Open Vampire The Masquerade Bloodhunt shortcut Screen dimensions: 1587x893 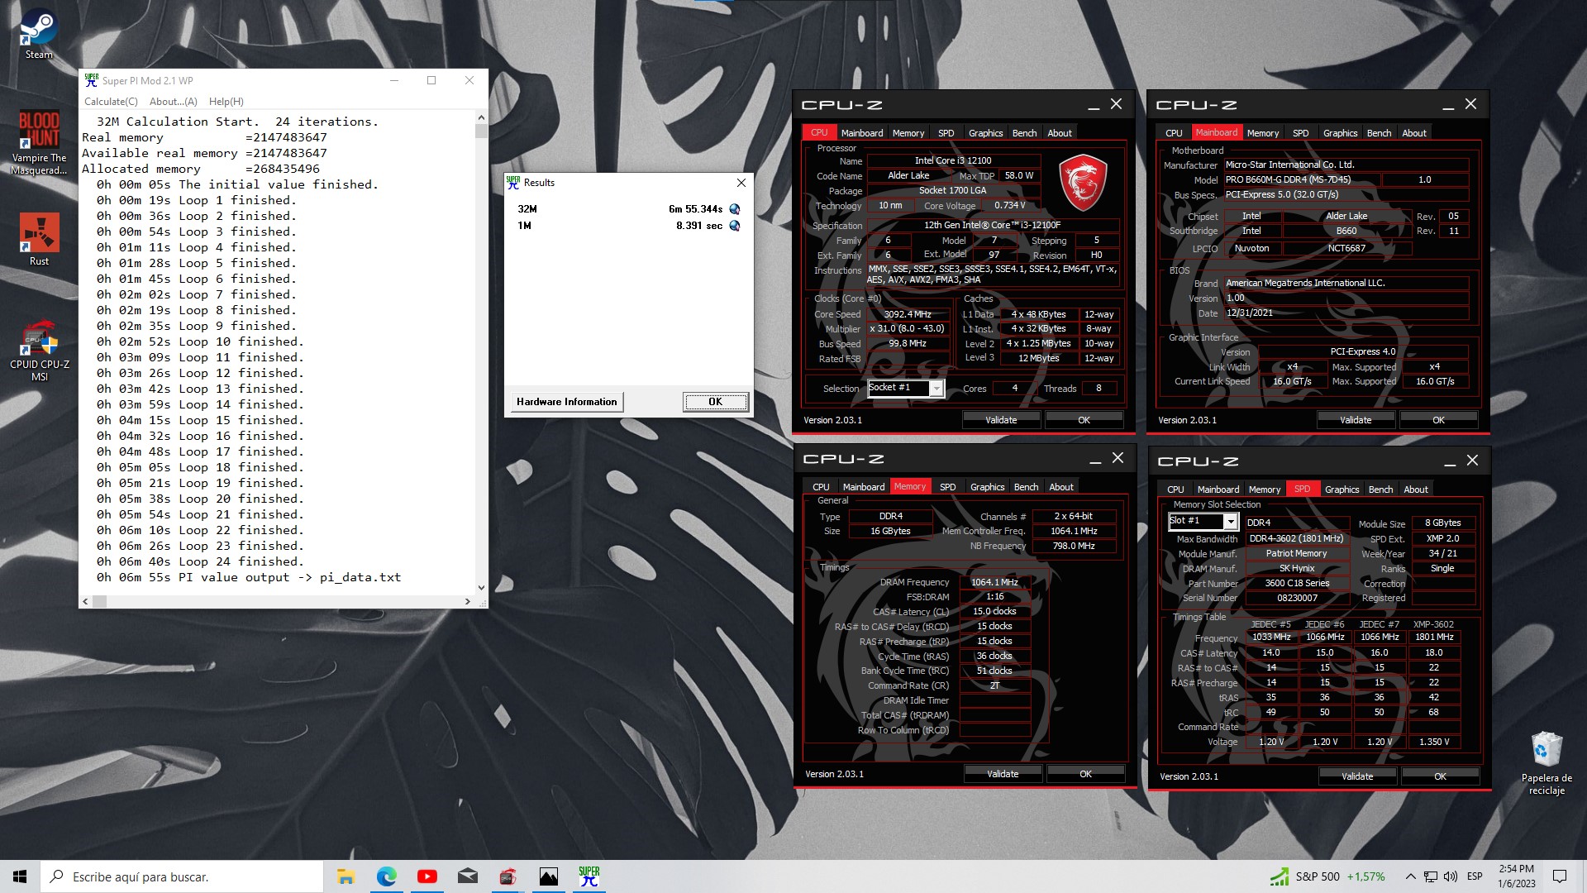click(39, 142)
